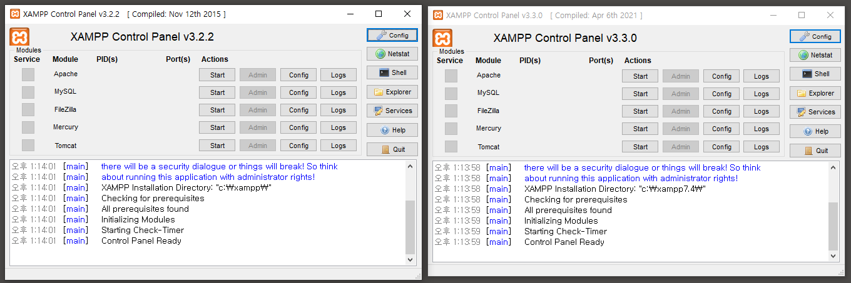Start MySQL in v3.3.0 window

640,94
